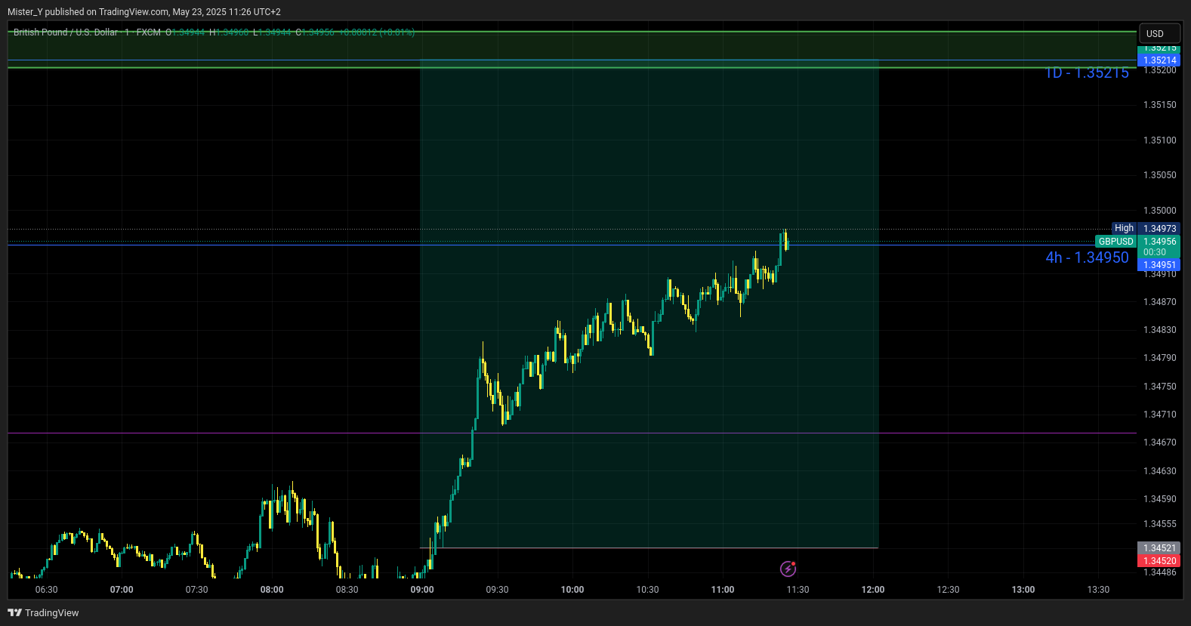The image size is (1191, 626).
Task: Click the 09:30 time axis label
Action: [x=497, y=590]
